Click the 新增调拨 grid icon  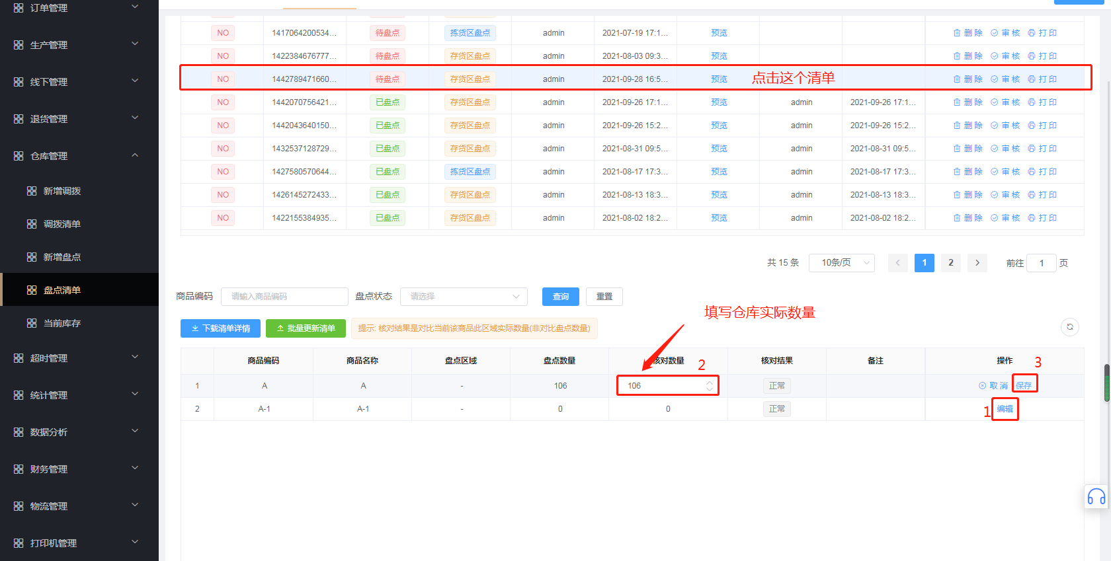pos(32,191)
